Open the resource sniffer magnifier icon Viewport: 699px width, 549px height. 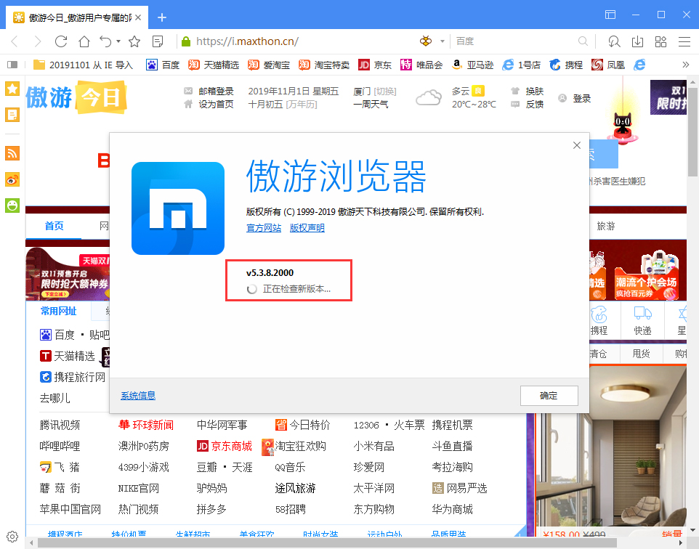(614, 41)
